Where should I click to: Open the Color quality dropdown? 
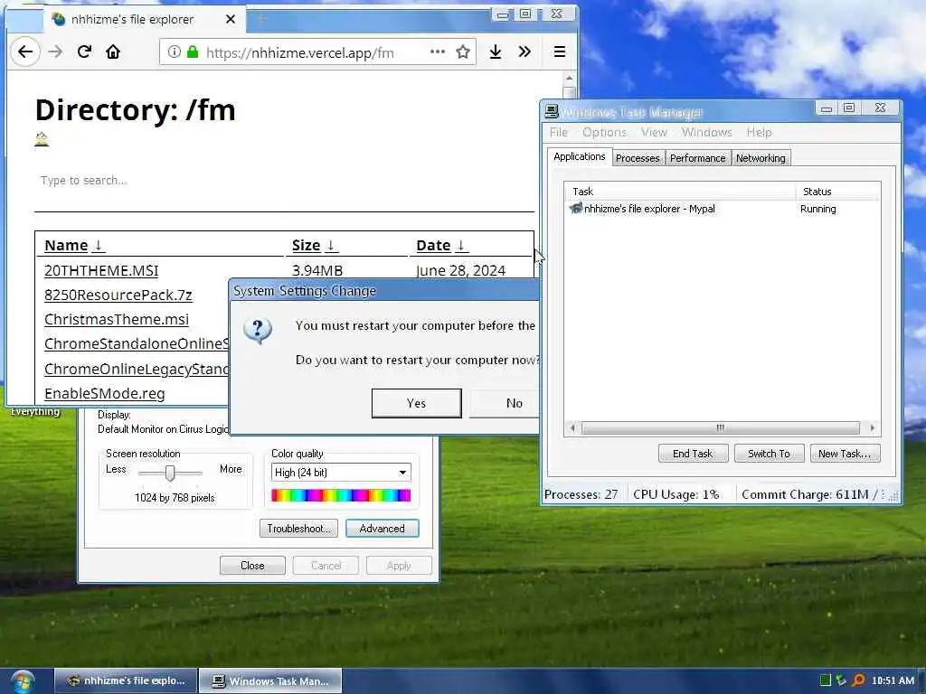point(341,472)
